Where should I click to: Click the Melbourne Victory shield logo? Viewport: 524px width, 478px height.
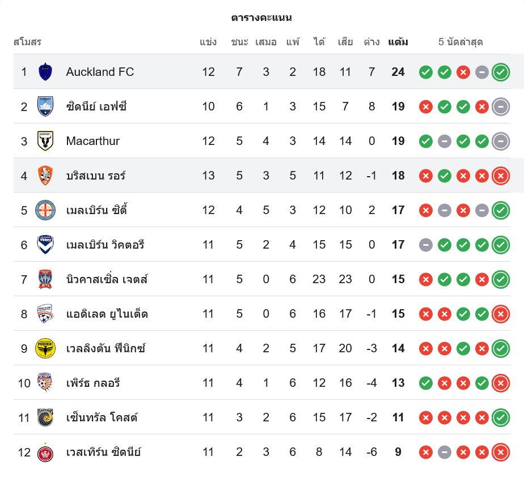(45, 245)
